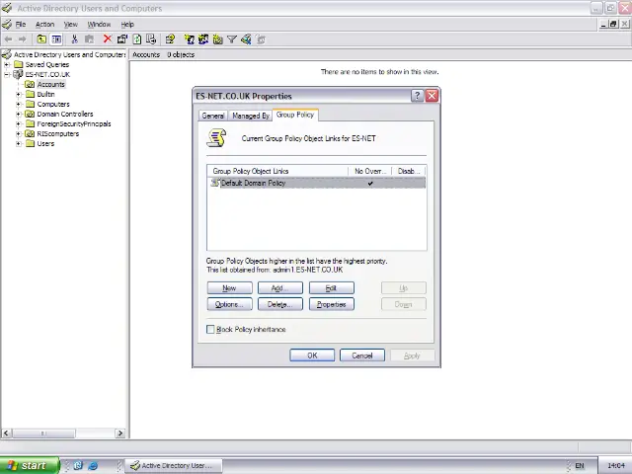Click the RIScomputers OU folder icon
The width and height of the screenshot is (632, 474).
30,134
